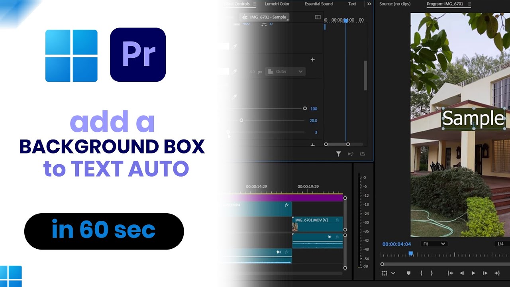The height and width of the screenshot is (287, 510).
Task: Click the Effect Controls vertical scrollbar
Action: [x=365, y=76]
